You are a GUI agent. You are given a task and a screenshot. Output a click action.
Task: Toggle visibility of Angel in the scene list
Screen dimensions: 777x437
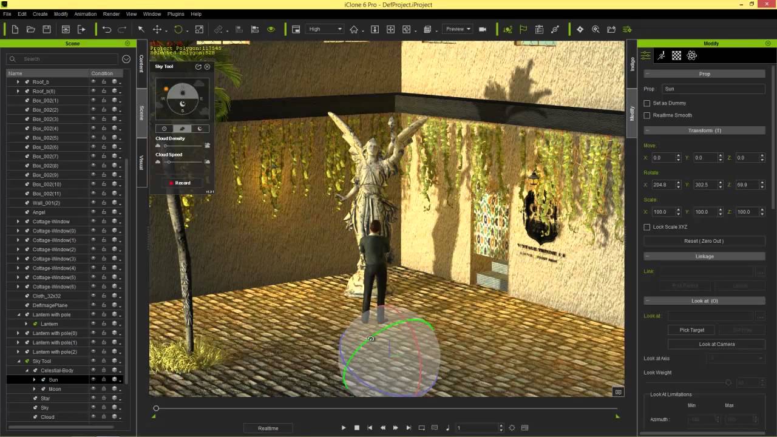(x=93, y=212)
